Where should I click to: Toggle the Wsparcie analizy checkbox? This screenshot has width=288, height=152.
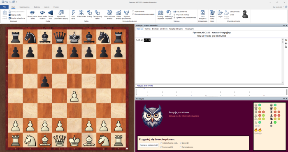pyautogui.click(x=174, y=15)
